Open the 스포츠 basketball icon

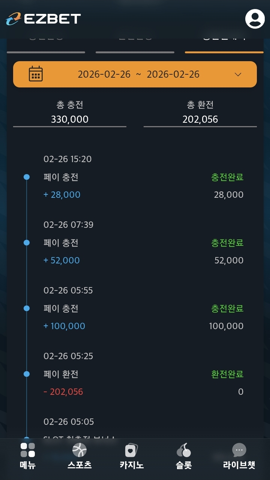pyautogui.click(x=79, y=450)
